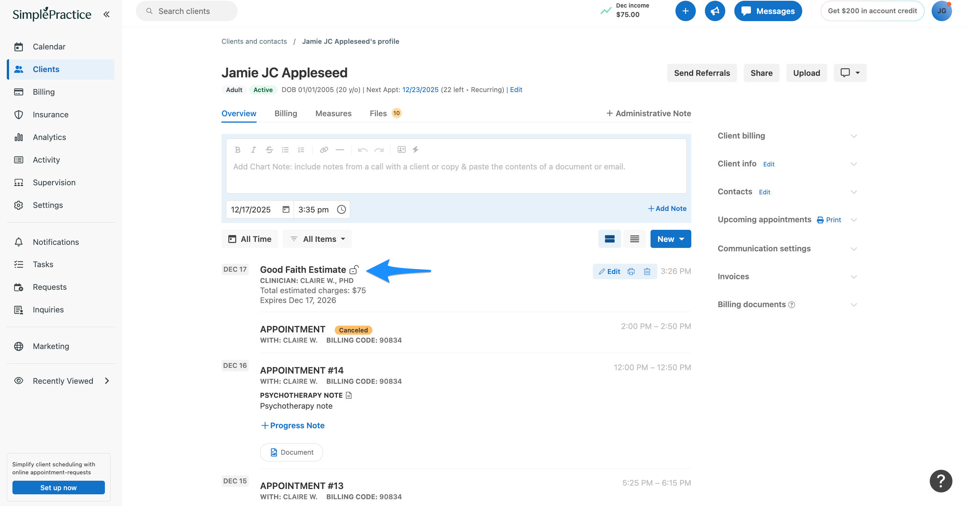Print the Good Faith Estimate
966x506 pixels.
tap(631, 271)
